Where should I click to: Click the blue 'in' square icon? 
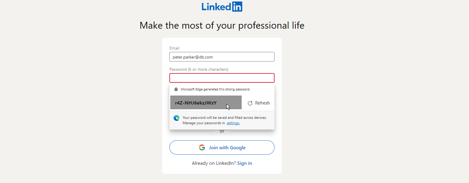[x=237, y=7]
